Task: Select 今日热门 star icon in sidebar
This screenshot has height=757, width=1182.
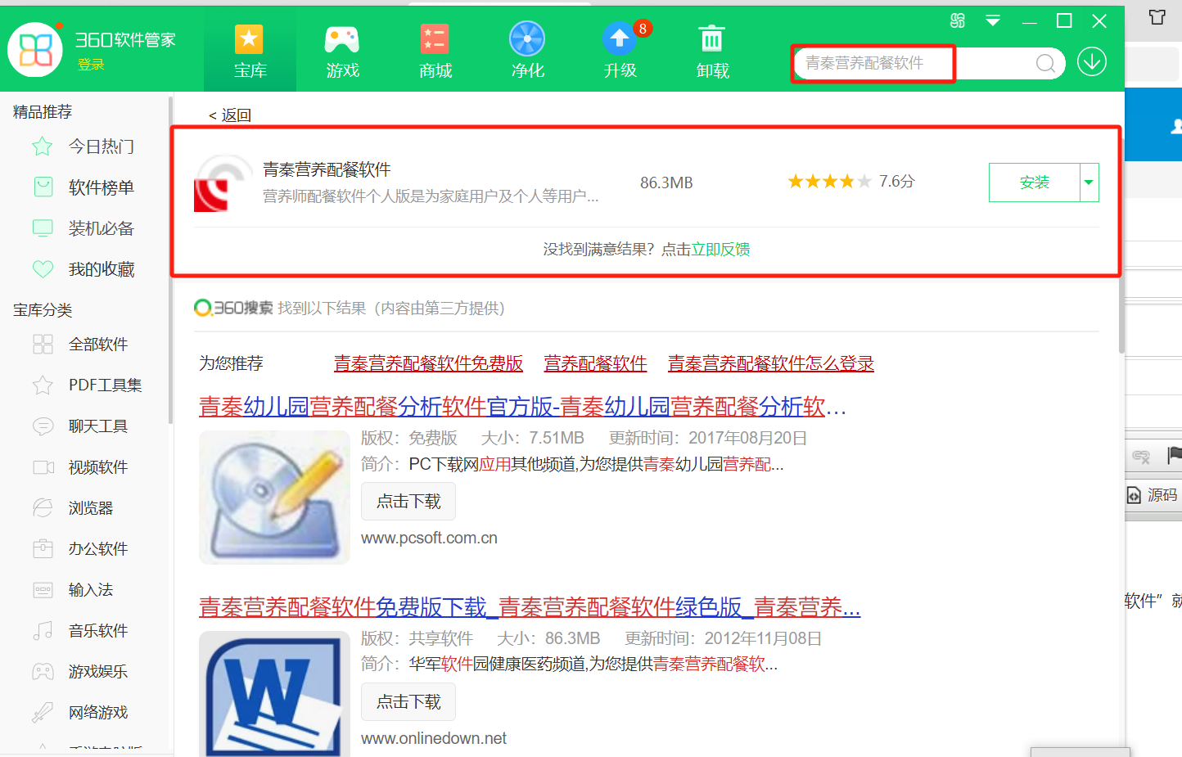Action: (x=43, y=146)
